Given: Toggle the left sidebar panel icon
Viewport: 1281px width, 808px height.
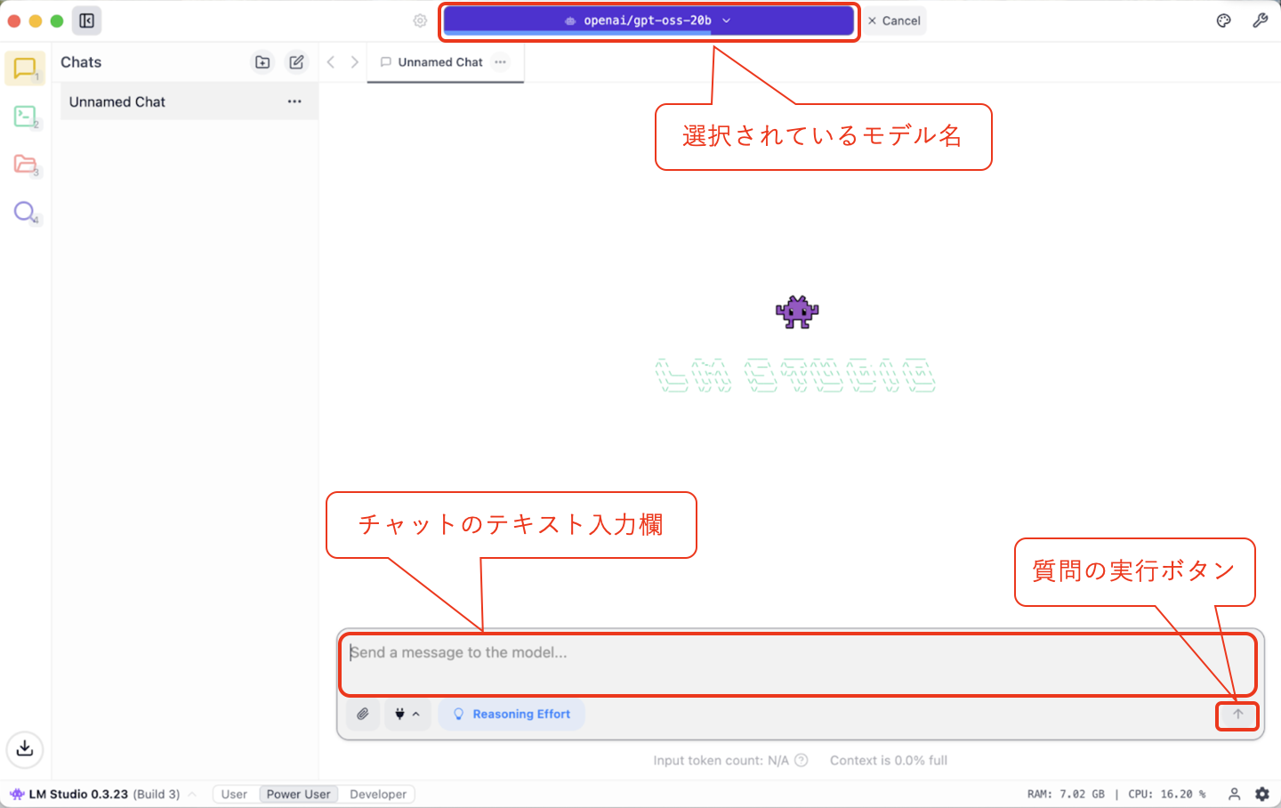Looking at the screenshot, I should (x=87, y=20).
